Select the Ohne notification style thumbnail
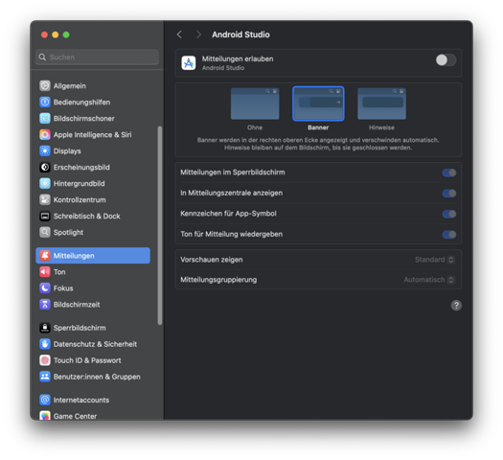Viewport: 503px width, 460px height. [x=255, y=103]
